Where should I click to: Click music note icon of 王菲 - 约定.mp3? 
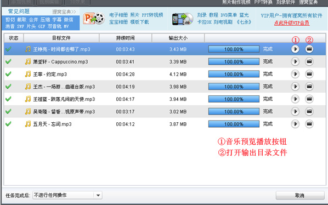(28, 74)
